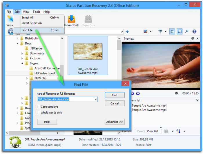The image size is (203, 154).
Task: Open the Tools menu
Action: [x=36, y=12]
